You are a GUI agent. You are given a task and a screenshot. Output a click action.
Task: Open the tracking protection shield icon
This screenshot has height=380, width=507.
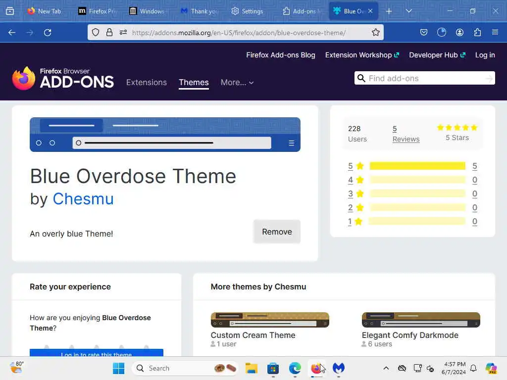click(96, 32)
